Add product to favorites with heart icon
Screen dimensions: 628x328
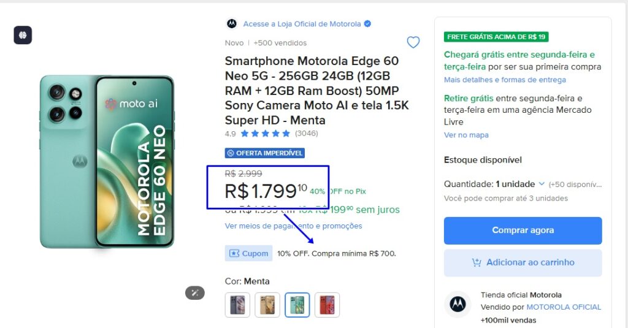click(413, 42)
